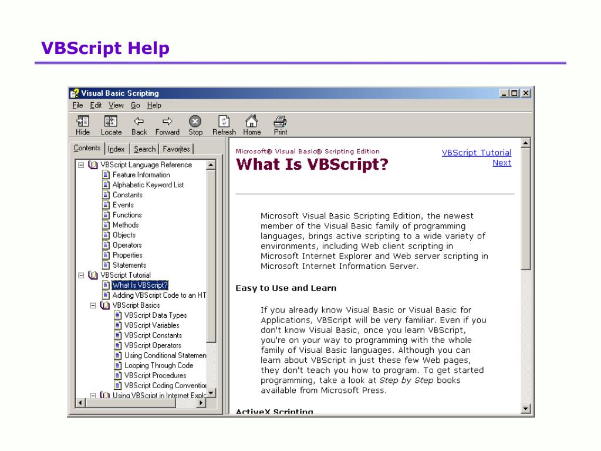Maximize the Visual Basic Scripting window
This screenshot has width=601, height=451.
tap(514, 93)
